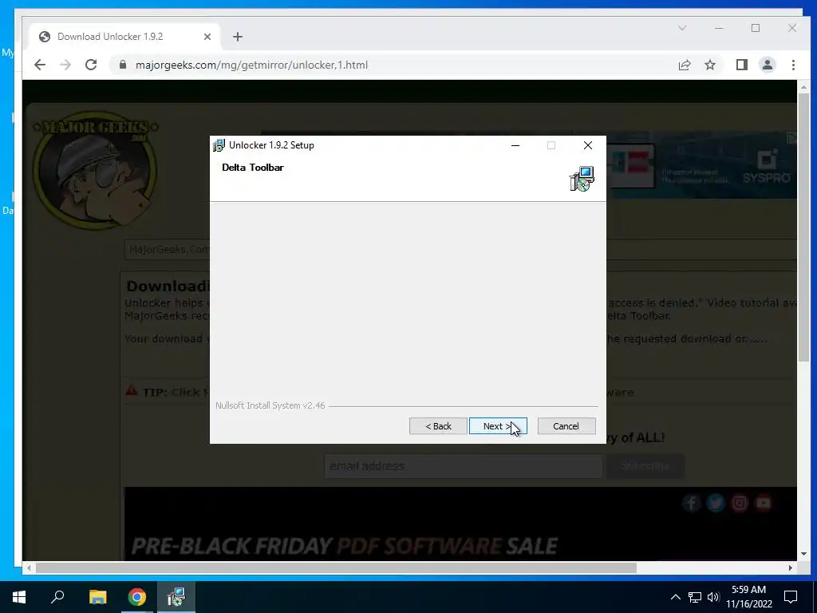The image size is (817, 613).
Task: Open Chrome side panel
Action: tap(742, 65)
